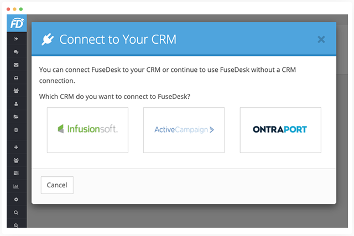
Task: Open the bar chart reports icon
Action: (16, 186)
